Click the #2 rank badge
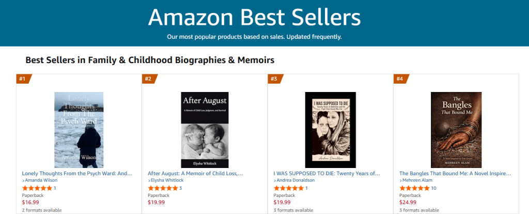The image size is (529, 214). point(149,79)
